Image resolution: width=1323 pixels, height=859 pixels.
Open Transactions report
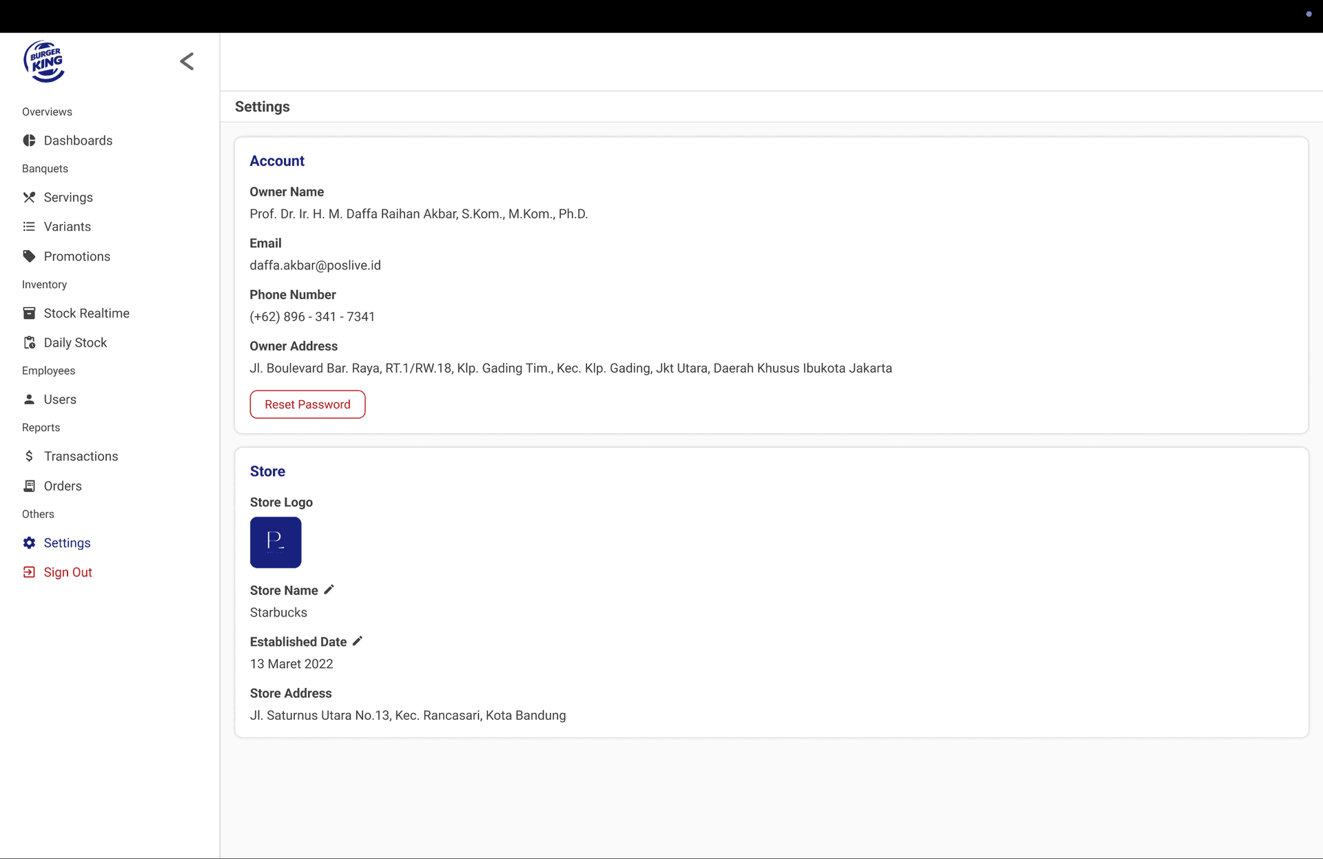tap(81, 456)
